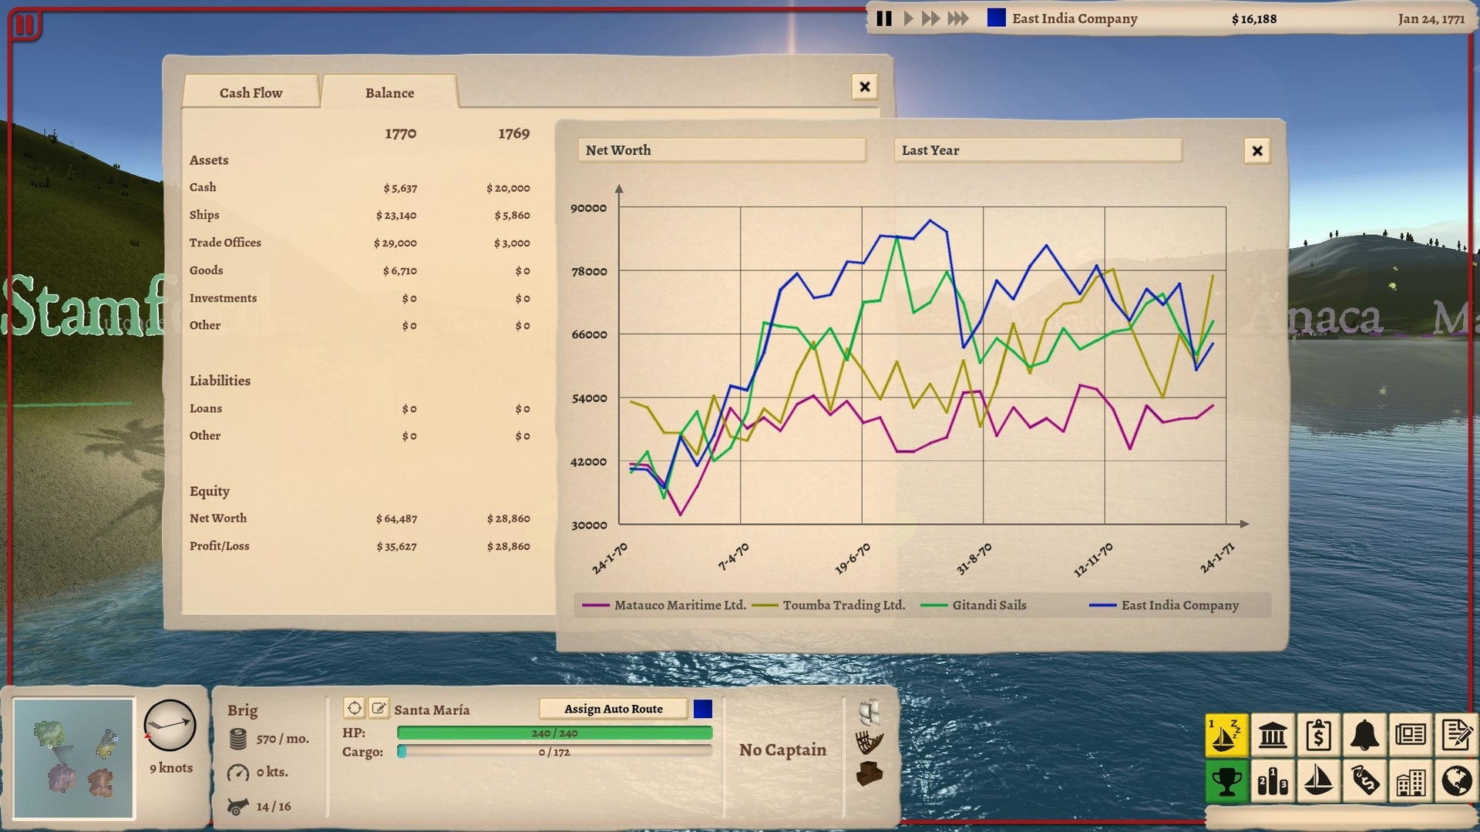This screenshot has height=832, width=1480.
Task: Open the fleet sailboat list
Action: 1318,781
